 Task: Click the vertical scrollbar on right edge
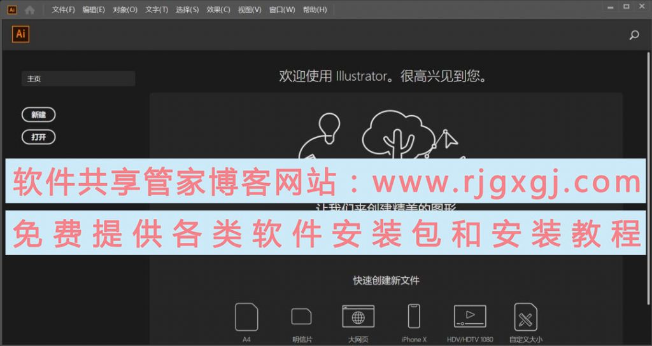(649, 179)
